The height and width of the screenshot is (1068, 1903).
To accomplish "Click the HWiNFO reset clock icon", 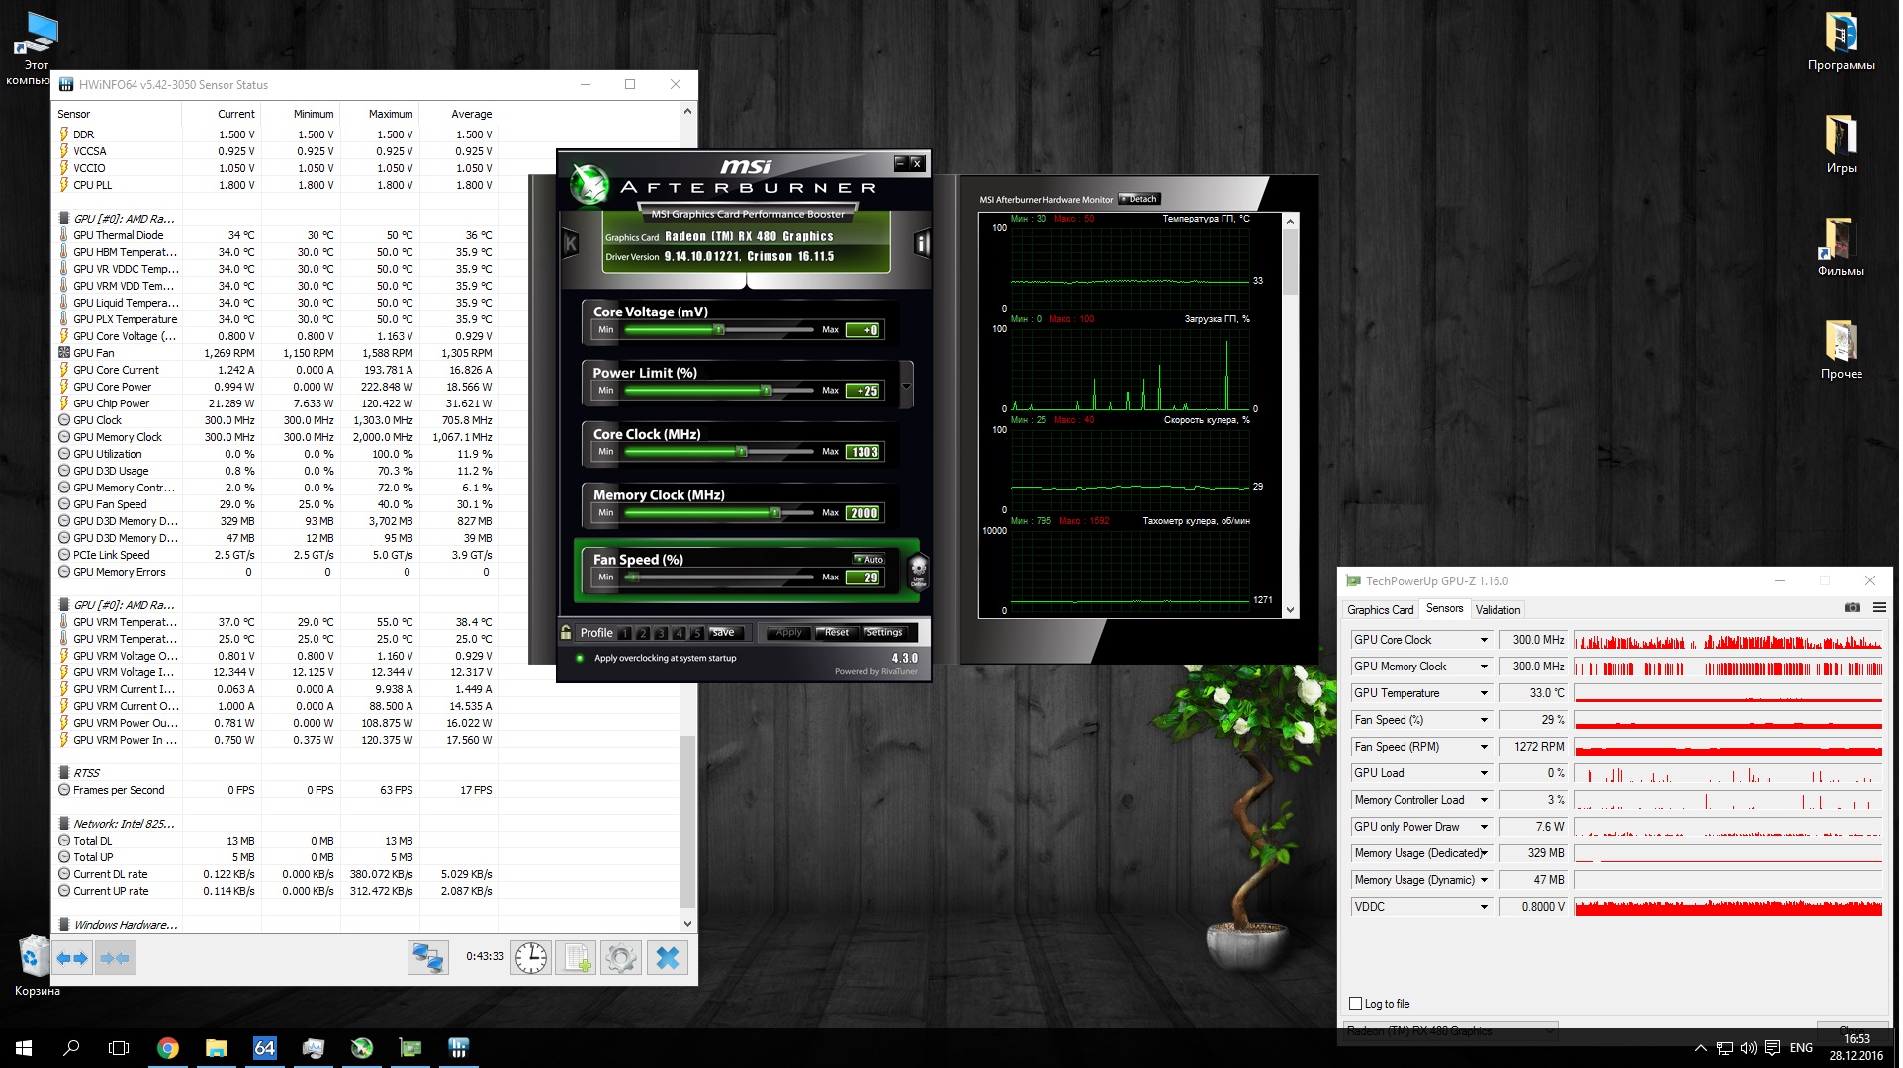I will (531, 958).
